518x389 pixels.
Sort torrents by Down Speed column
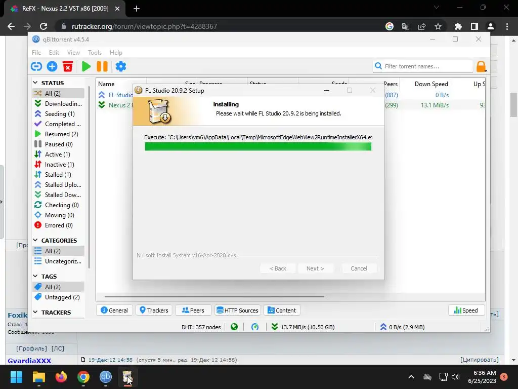click(x=424, y=84)
